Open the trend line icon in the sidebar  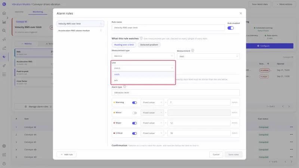tap(4, 48)
